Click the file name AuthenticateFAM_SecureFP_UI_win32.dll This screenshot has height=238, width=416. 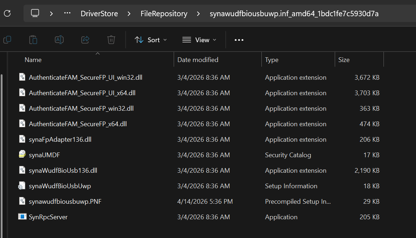[86, 78]
